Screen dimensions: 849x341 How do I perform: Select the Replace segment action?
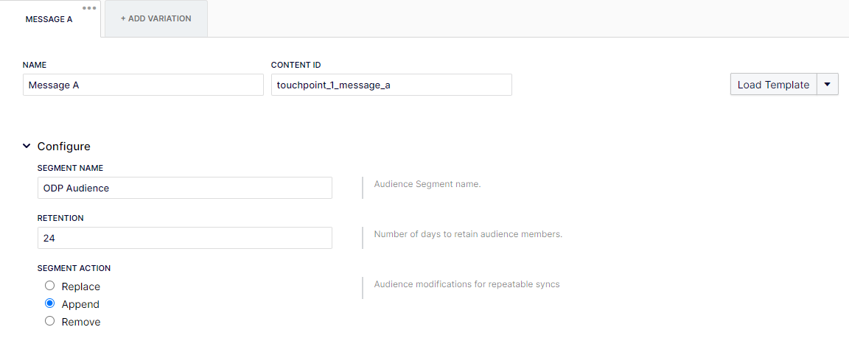[x=50, y=286]
